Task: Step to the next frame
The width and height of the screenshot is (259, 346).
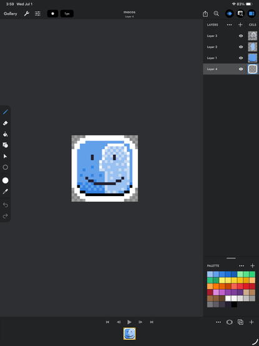Action: [140, 322]
